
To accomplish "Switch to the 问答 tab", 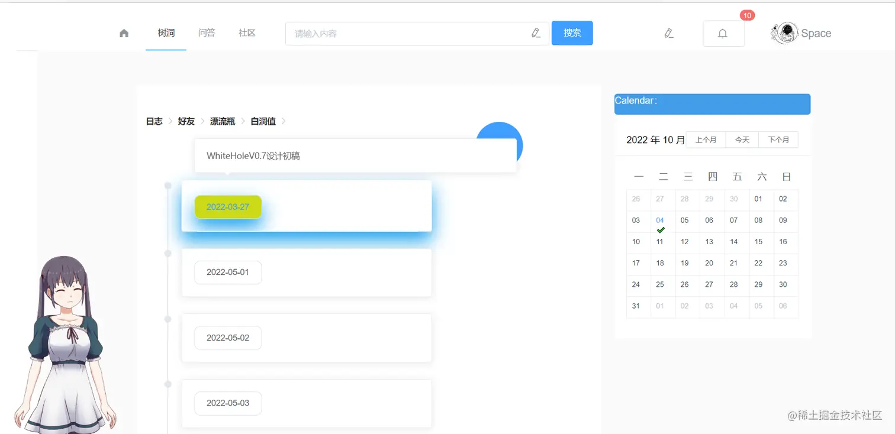I will [x=207, y=33].
